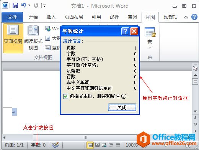Switch to the 页面布局 tab
199x150 pixels.
[x=74, y=17]
